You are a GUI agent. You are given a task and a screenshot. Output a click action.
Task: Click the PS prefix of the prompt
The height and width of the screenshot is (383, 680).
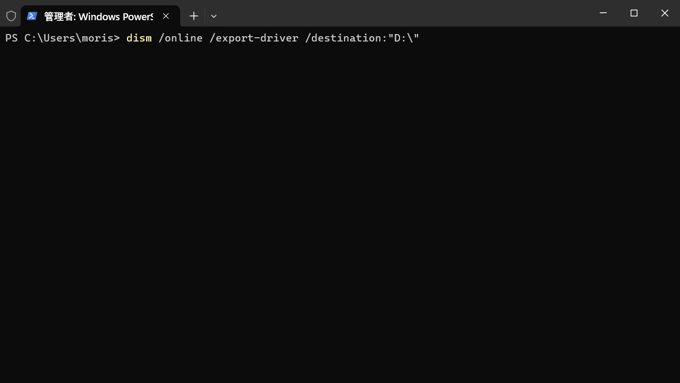(12, 38)
